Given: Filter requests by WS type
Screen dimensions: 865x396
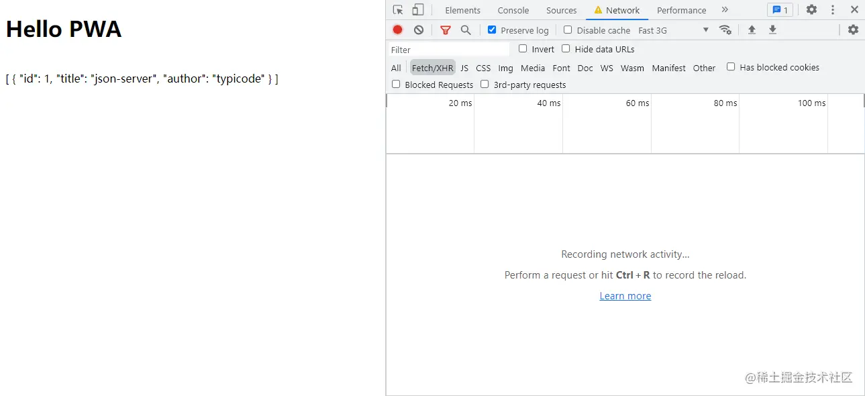Looking at the screenshot, I should [x=607, y=68].
